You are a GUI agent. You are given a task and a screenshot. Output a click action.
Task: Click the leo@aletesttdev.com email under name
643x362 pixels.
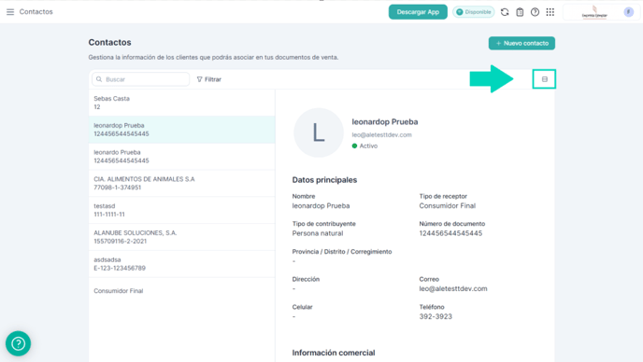tap(381, 134)
